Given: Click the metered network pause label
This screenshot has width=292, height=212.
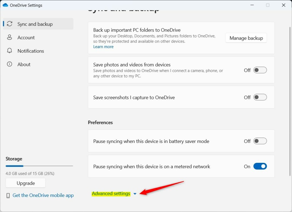Looking at the screenshot, I should (152, 167).
